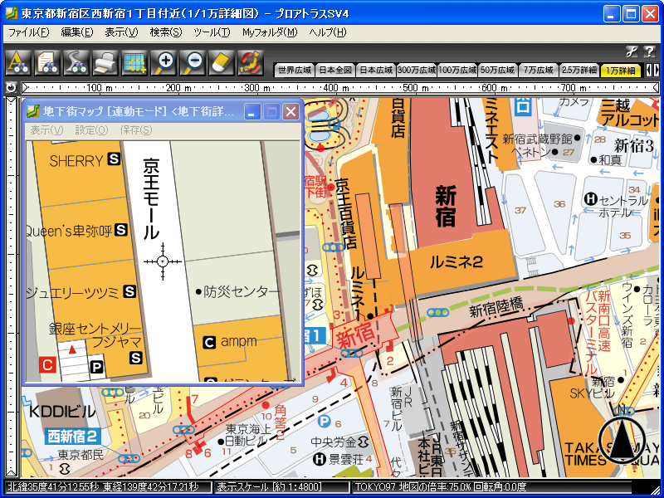This screenshot has width=664, height=498.
Task: Open the 編集(E) menu
Action: tap(76, 32)
